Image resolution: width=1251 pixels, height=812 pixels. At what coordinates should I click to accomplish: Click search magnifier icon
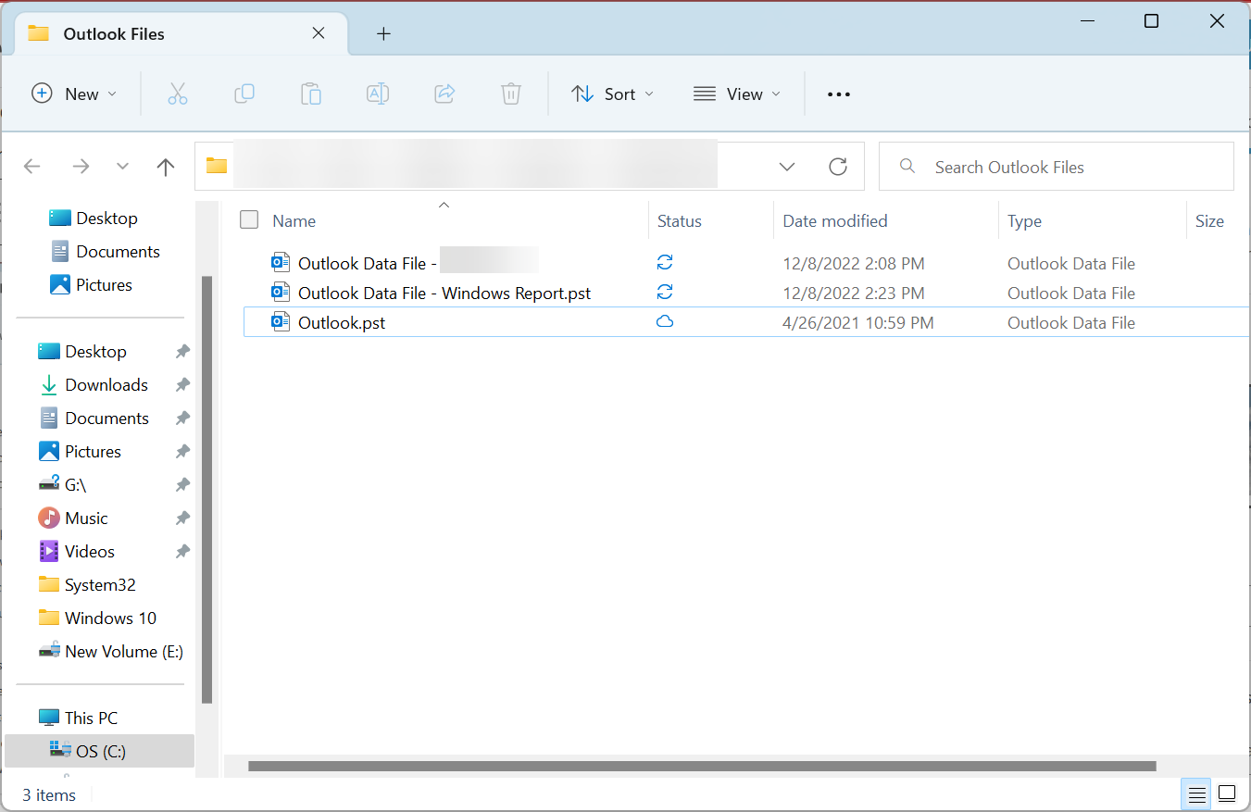(907, 167)
